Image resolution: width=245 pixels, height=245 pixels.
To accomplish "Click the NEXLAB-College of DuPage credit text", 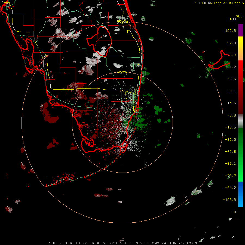I will [217, 3].
